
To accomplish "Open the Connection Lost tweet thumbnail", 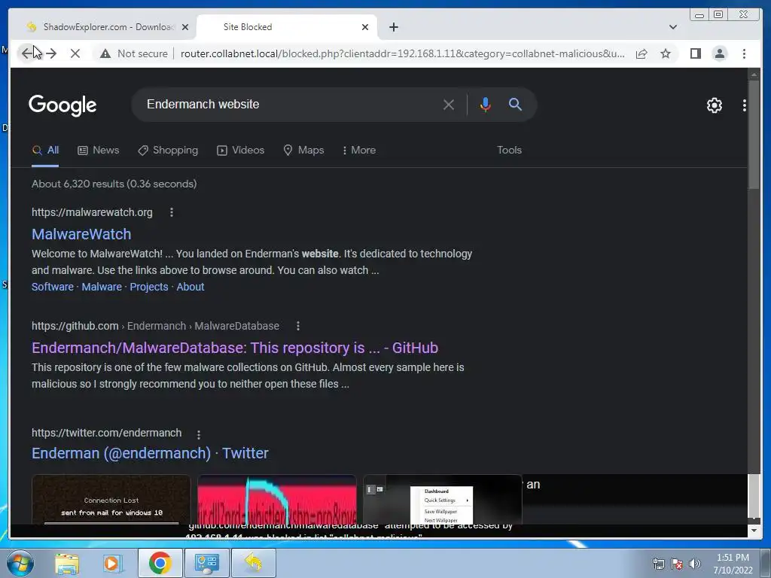I will pyautogui.click(x=111, y=499).
